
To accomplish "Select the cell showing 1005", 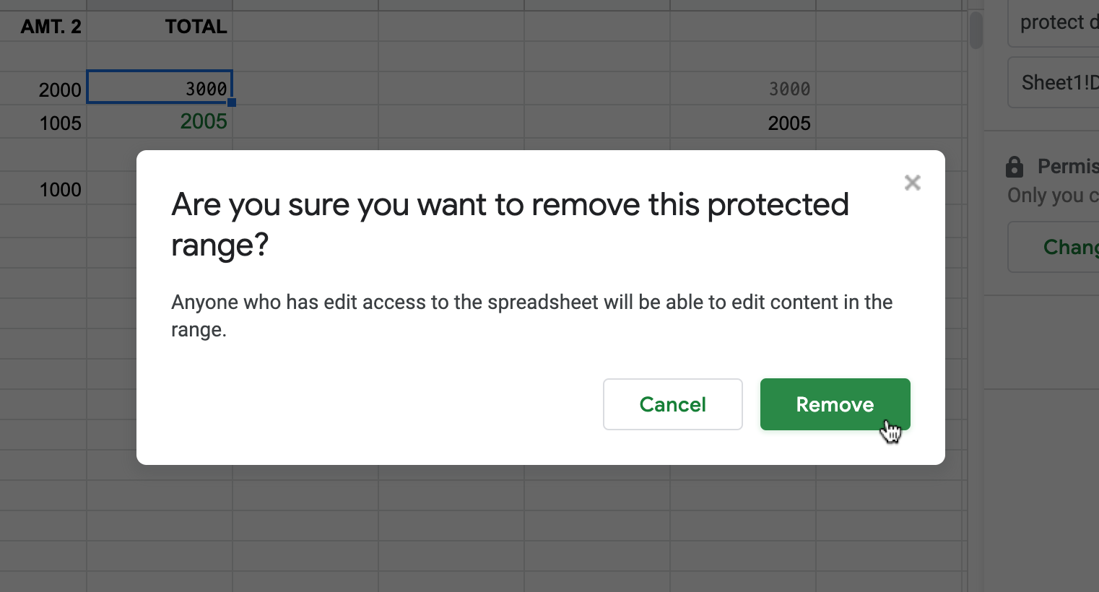I will point(43,123).
